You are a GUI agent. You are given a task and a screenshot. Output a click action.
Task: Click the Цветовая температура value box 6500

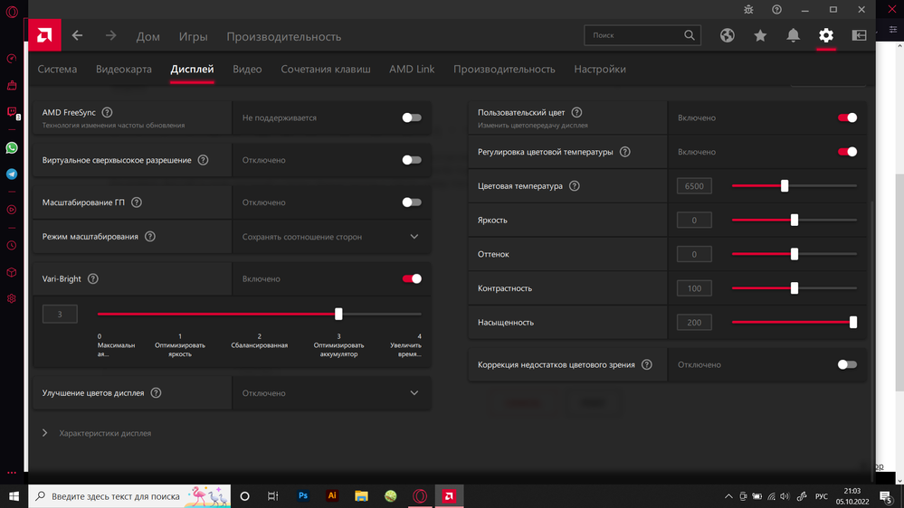[694, 186]
